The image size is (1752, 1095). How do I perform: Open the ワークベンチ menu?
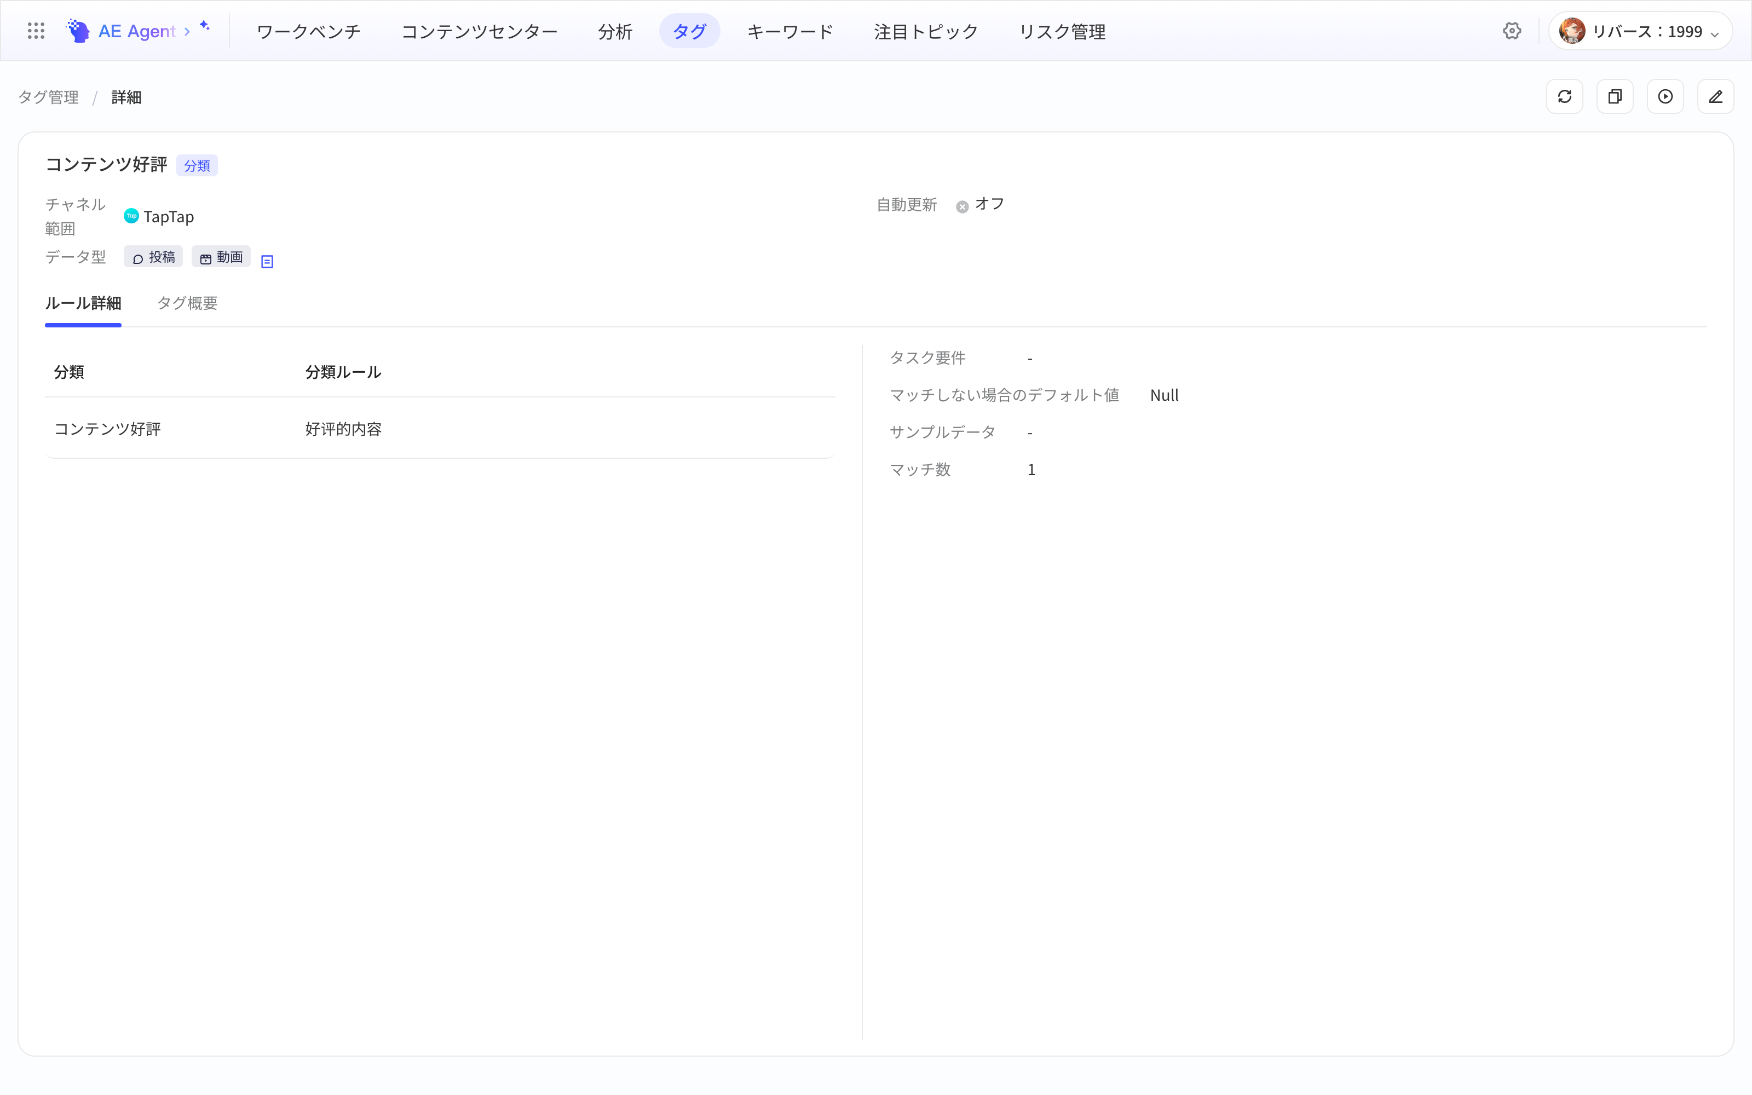point(308,31)
